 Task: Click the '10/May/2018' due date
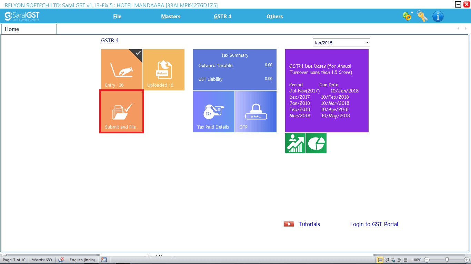coord(335,115)
